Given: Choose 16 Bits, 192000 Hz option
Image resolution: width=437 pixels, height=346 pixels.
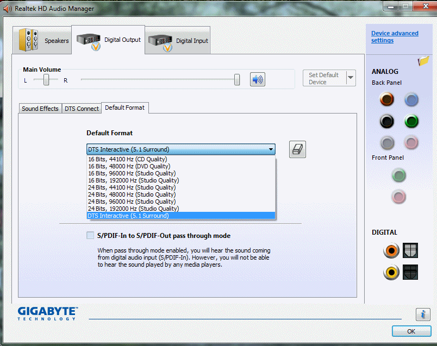Looking at the screenshot, I should click(x=181, y=180).
